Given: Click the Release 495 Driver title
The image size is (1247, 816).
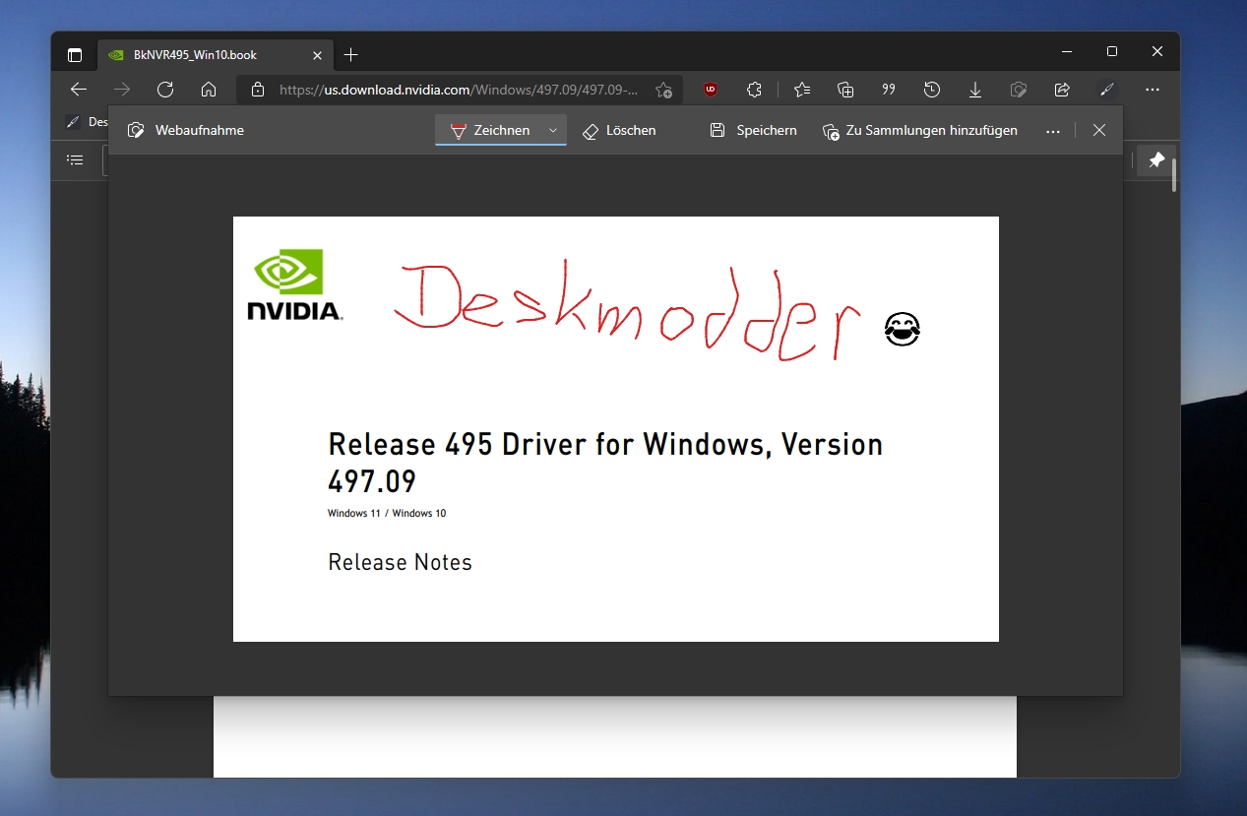Looking at the screenshot, I should coord(605,462).
